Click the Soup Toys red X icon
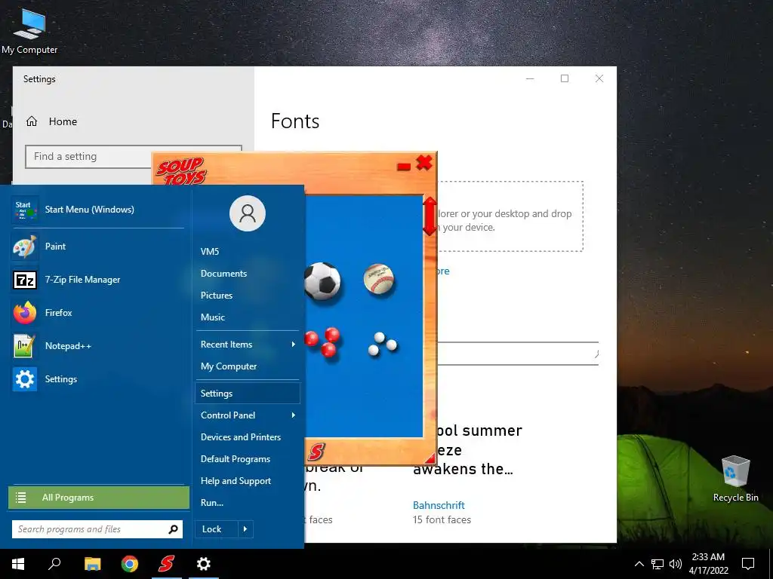This screenshot has height=579, width=773. 424,163
